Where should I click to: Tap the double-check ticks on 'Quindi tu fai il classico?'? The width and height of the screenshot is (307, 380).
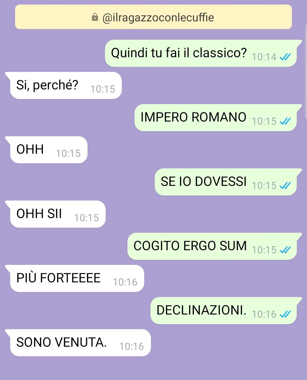pyautogui.click(x=285, y=57)
